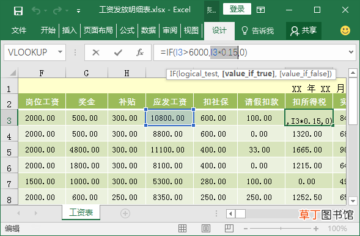The image size is (360, 236).
Task: Open the Customize Quick Access Toolbar dropdown
Action: click(x=78, y=10)
